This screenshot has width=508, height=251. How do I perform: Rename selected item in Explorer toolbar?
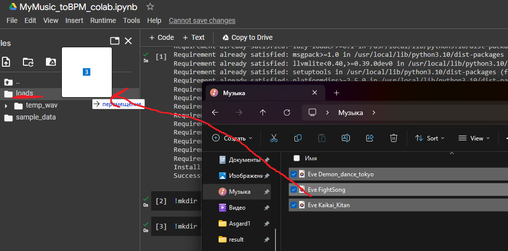point(346,138)
